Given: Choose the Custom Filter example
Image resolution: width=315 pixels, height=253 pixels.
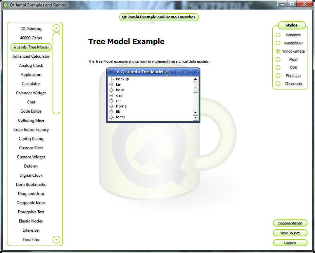Looking at the screenshot, I should click(31, 148).
